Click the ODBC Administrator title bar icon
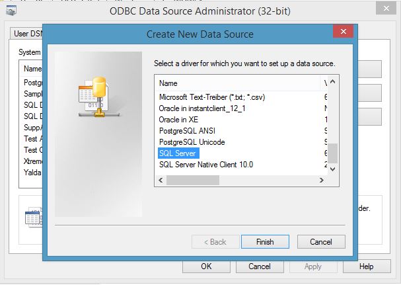The width and height of the screenshot is (401, 285). click(11, 11)
